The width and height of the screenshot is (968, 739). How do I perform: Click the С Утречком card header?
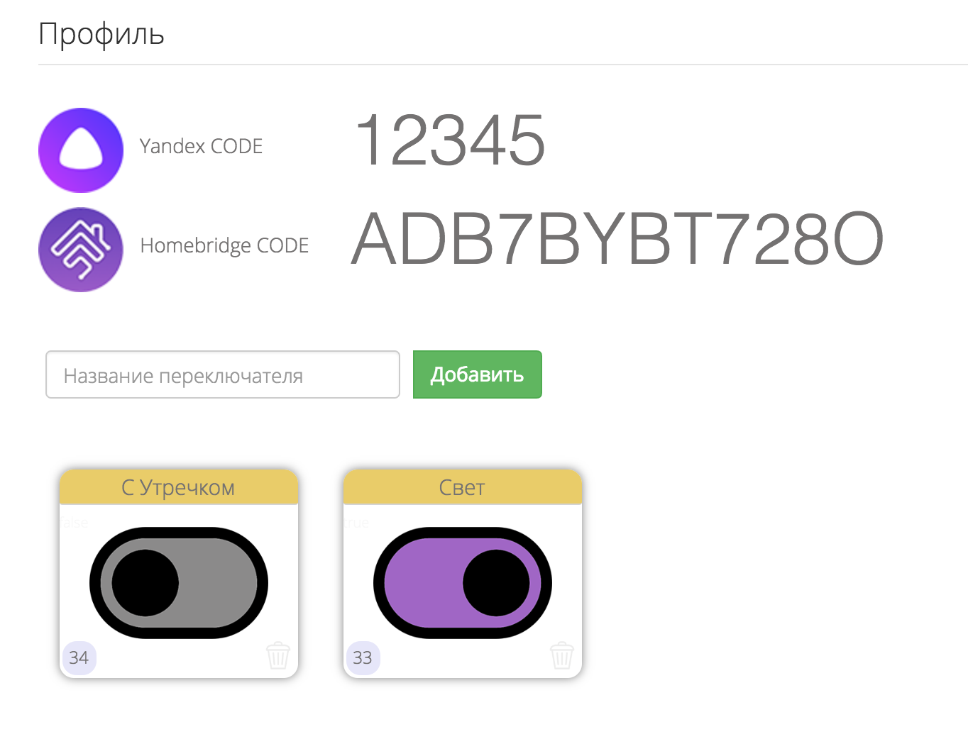[x=178, y=487]
